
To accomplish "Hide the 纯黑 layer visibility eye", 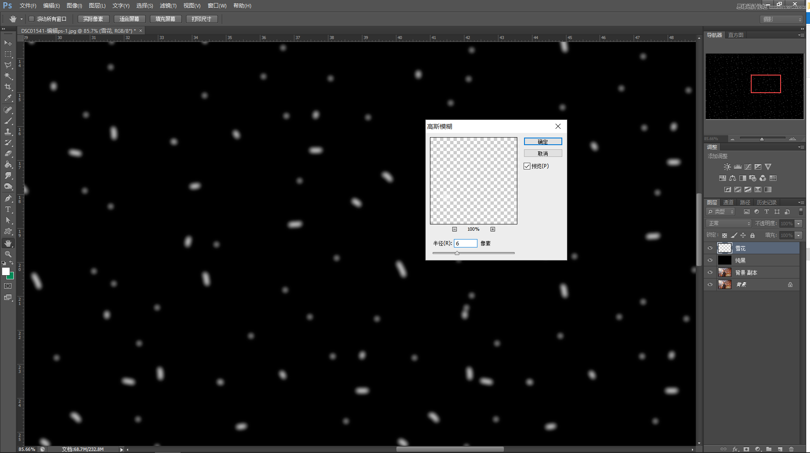I will (x=710, y=260).
